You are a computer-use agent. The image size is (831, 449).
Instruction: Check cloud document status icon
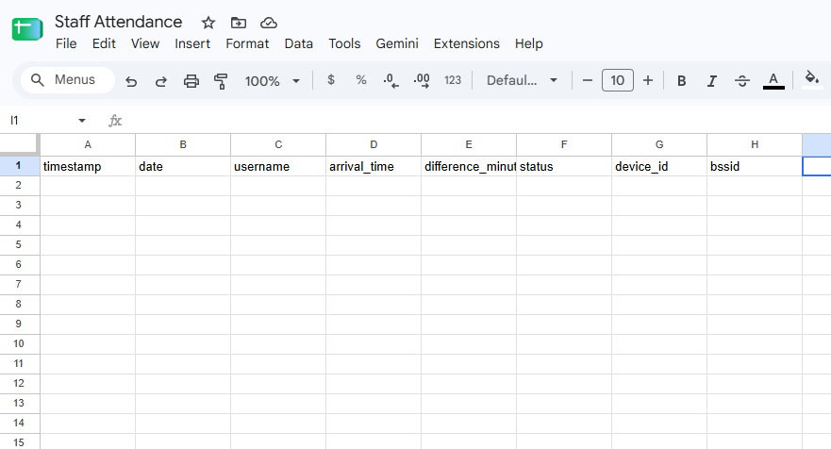(x=269, y=23)
